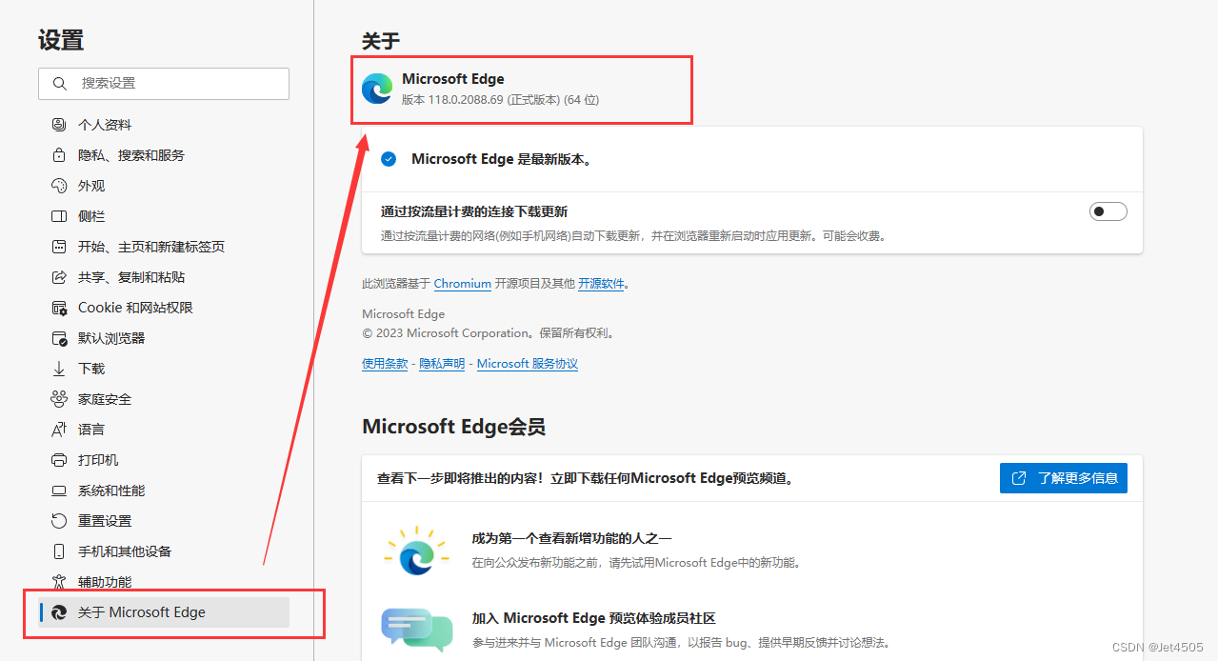The height and width of the screenshot is (661, 1218).
Task: Click the 重置设置 label
Action: 105,521
